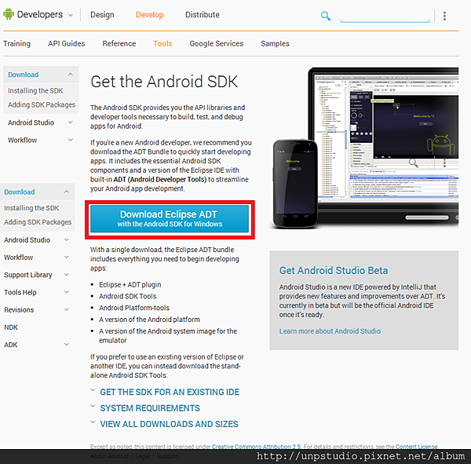
Task: Expand the Tools Help chevron
Action: point(67,292)
